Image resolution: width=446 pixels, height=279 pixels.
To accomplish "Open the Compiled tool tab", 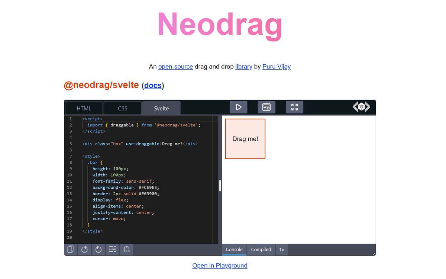I will 261,250.
